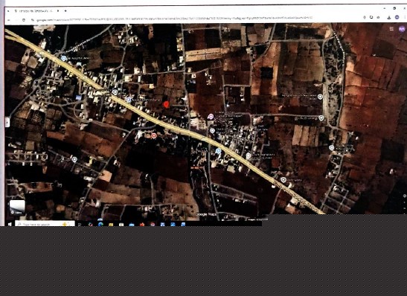Open the Google apps grid icon

391,29
